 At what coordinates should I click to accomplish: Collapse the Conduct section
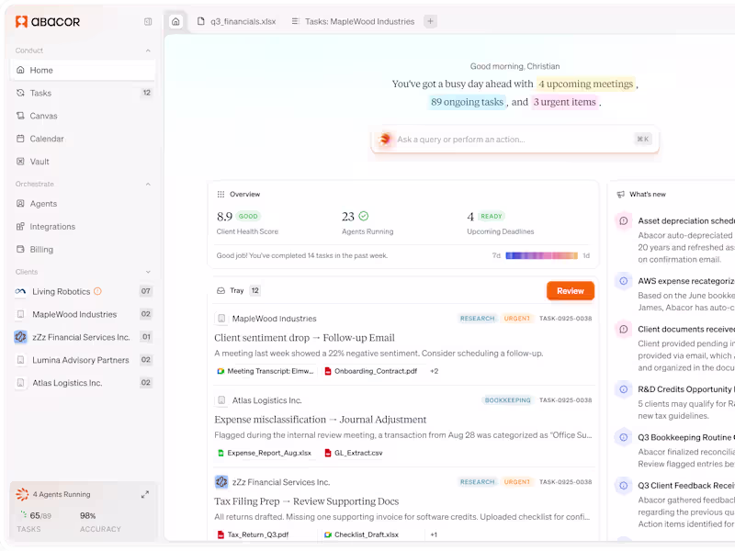tap(148, 51)
